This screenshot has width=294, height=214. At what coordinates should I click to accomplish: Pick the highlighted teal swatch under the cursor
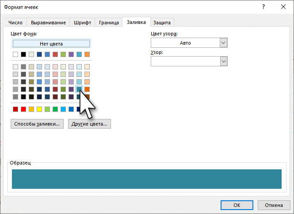pos(79,89)
